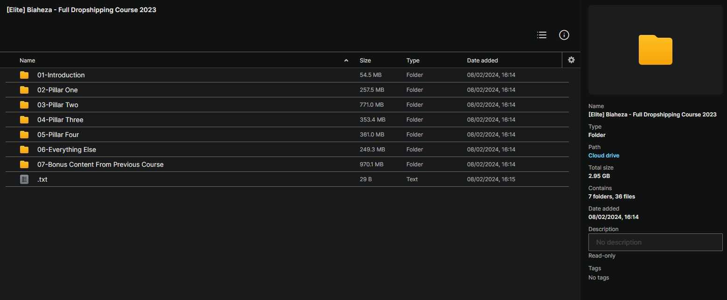Click folder icon of 06-Everything Else
727x300 pixels.
click(24, 150)
